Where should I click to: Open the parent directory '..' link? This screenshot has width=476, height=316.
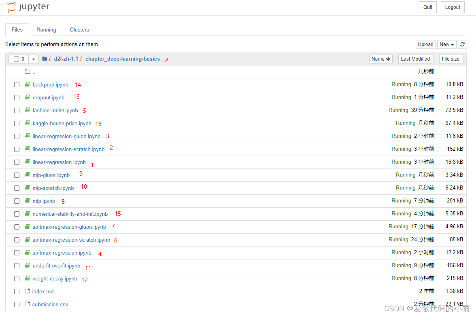tap(34, 72)
